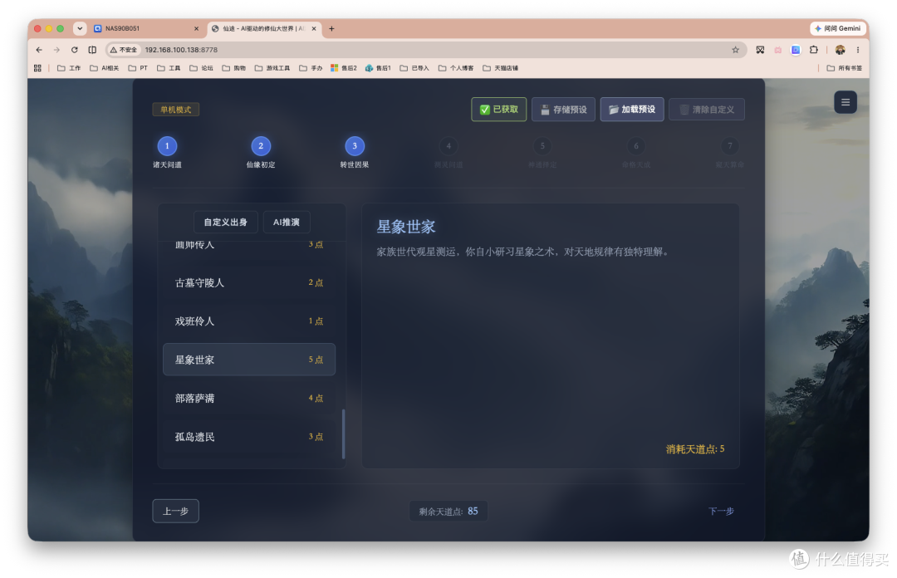Click the 清除自定义 button
Image resolution: width=897 pixels, height=578 pixels.
[x=707, y=110]
